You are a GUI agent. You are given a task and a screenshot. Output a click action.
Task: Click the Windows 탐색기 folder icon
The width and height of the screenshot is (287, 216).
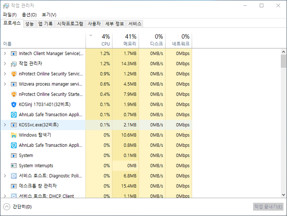pyautogui.click(x=14, y=135)
